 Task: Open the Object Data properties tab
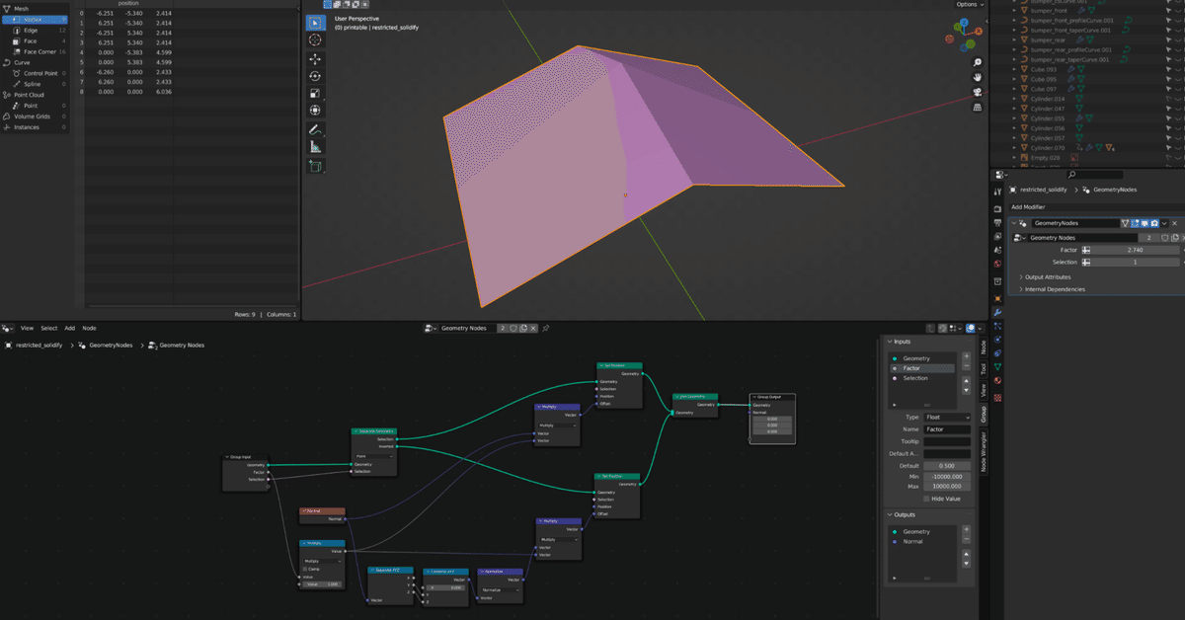click(x=997, y=366)
